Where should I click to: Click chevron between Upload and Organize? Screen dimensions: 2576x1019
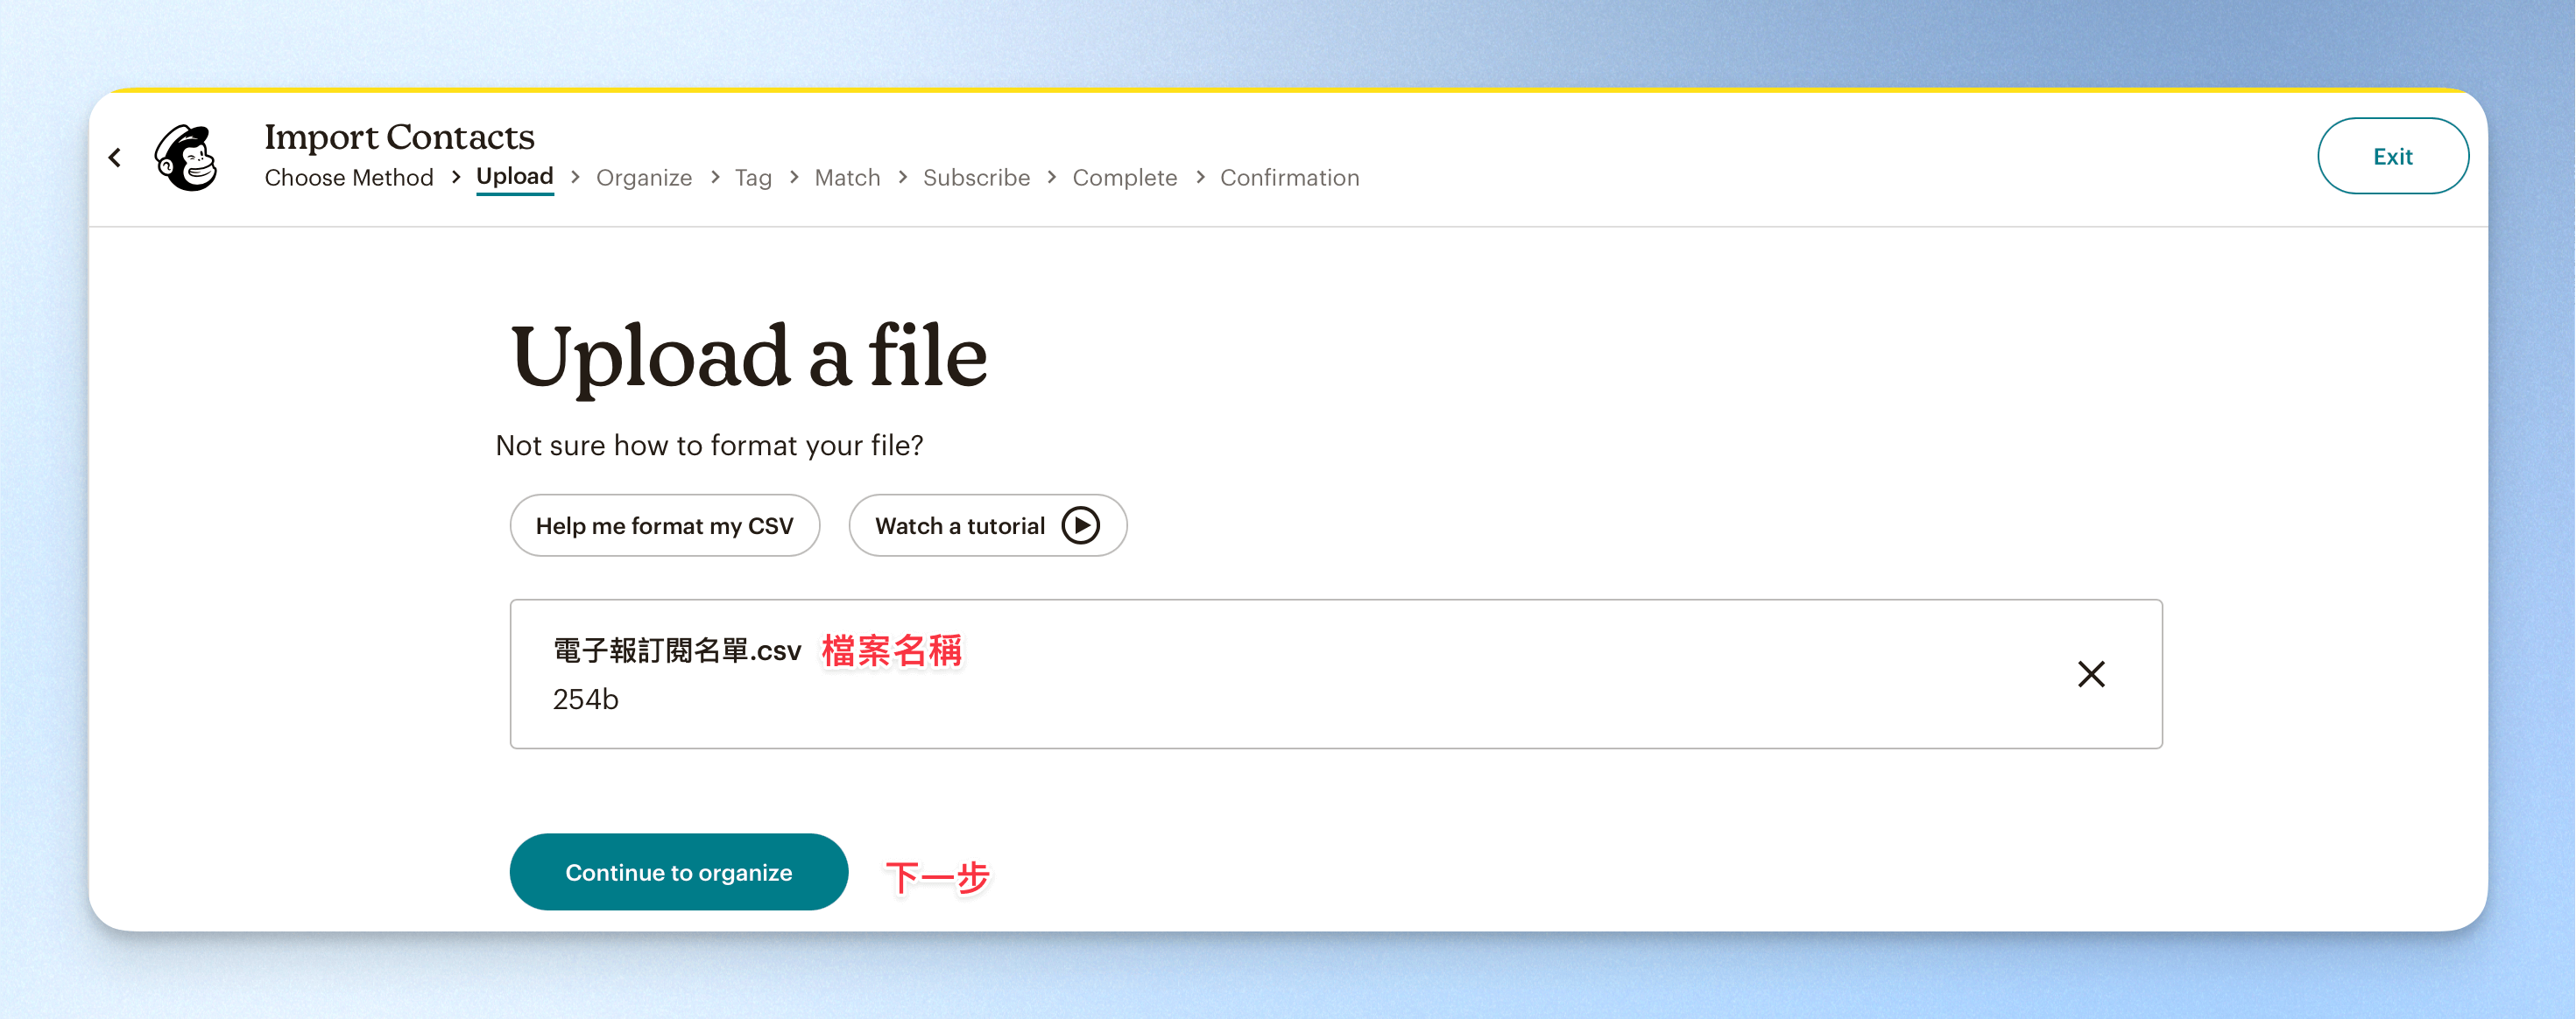coord(575,177)
